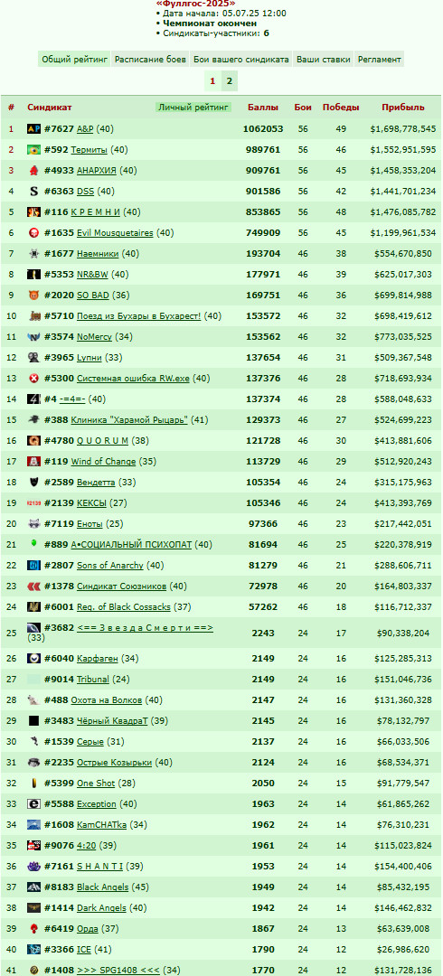Click the A&P syndicate emblem icon

[33, 129]
